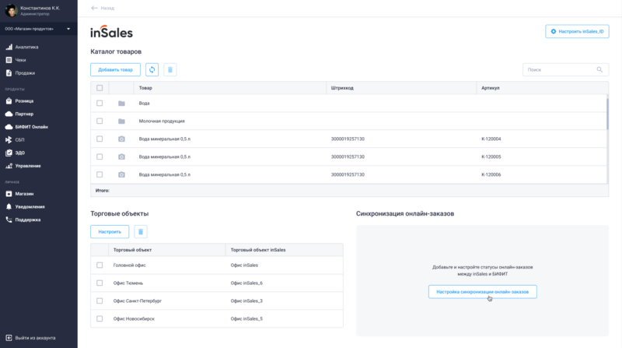Open the Молочная продукция folder icon
Viewport: 622px width, 348px height.
click(122, 121)
